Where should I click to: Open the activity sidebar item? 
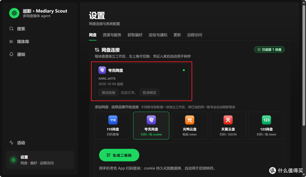coord(17,143)
